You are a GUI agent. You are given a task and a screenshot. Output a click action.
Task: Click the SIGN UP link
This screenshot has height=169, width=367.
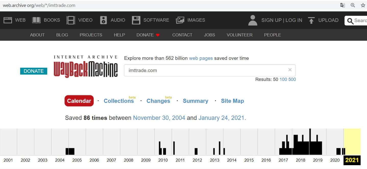[x=272, y=20]
